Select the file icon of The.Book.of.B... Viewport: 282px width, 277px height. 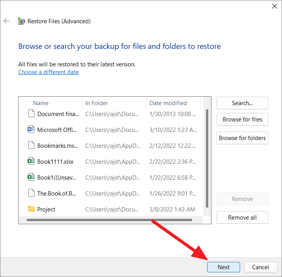pyautogui.click(x=31, y=193)
